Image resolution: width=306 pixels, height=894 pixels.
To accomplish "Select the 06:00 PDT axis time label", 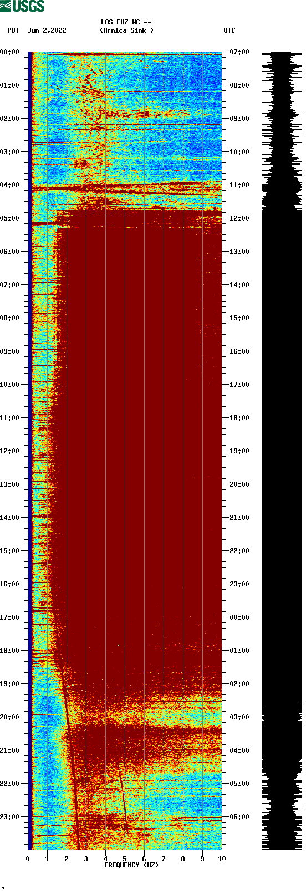I will (10, 252).
